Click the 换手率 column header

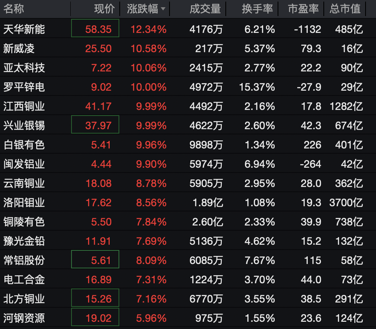coord(257,9)
